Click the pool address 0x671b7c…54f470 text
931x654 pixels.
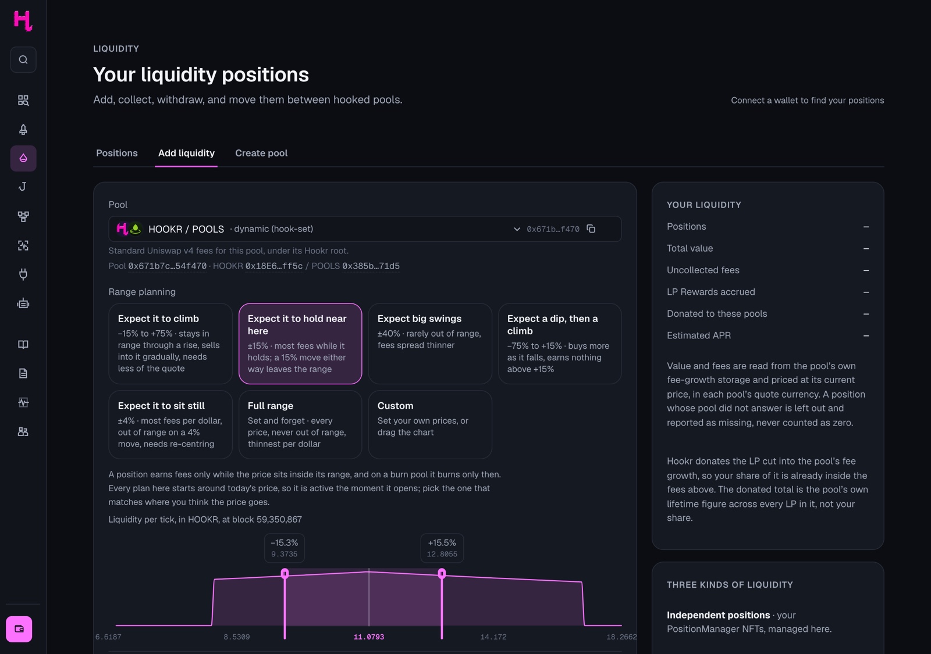pos(168,266)
